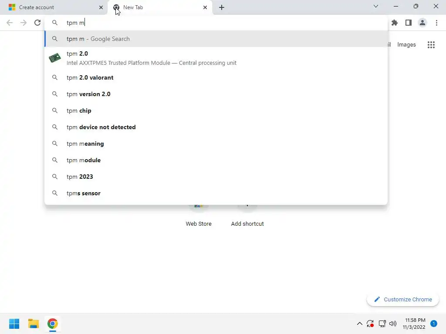Viewport: 446px width, 334px height.
Task: Pick the 'tpm 2023' suggestion
Action: click(216, 177)
